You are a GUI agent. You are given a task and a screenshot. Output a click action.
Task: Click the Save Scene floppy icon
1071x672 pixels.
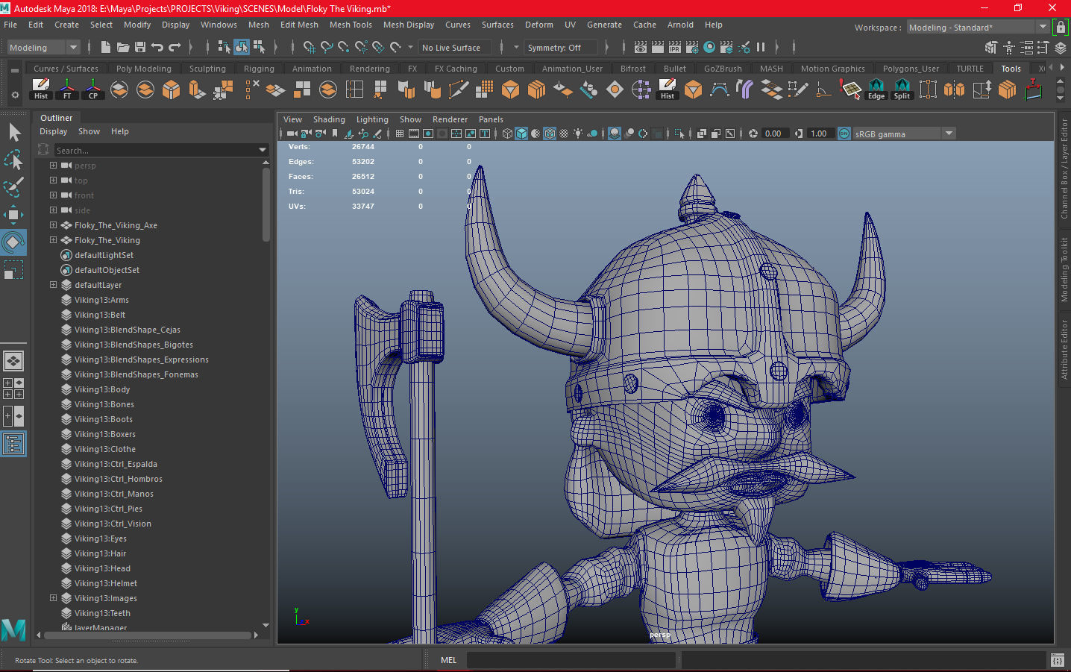point(140,47)
